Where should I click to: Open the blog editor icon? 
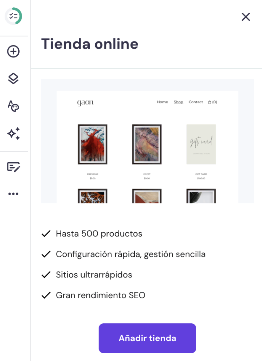13,167
